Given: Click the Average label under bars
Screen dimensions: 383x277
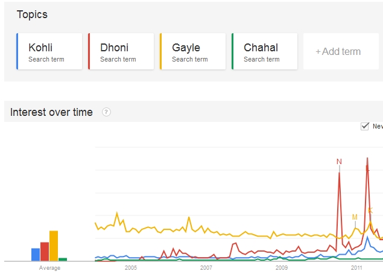Looking at the screenshot, I should click(x=49, y=268).
